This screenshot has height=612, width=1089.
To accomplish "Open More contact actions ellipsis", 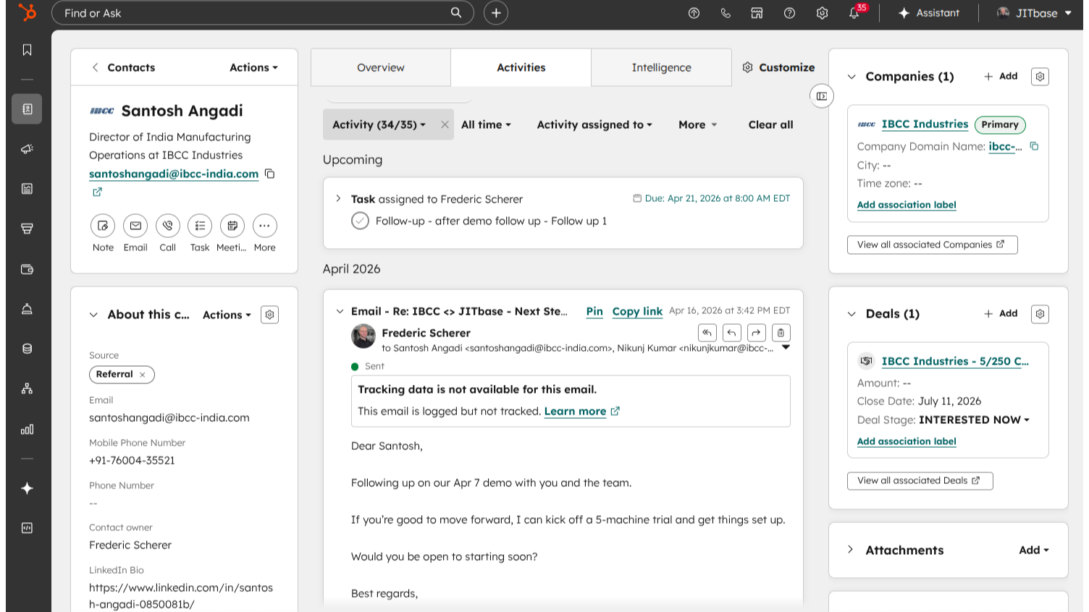I will (x=265, y=226).
